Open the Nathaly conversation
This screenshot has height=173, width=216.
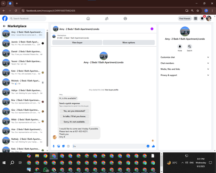pyautogui.click(x=23, y=141)
